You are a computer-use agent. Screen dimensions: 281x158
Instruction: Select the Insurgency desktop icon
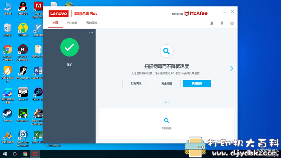click(23, 73)
